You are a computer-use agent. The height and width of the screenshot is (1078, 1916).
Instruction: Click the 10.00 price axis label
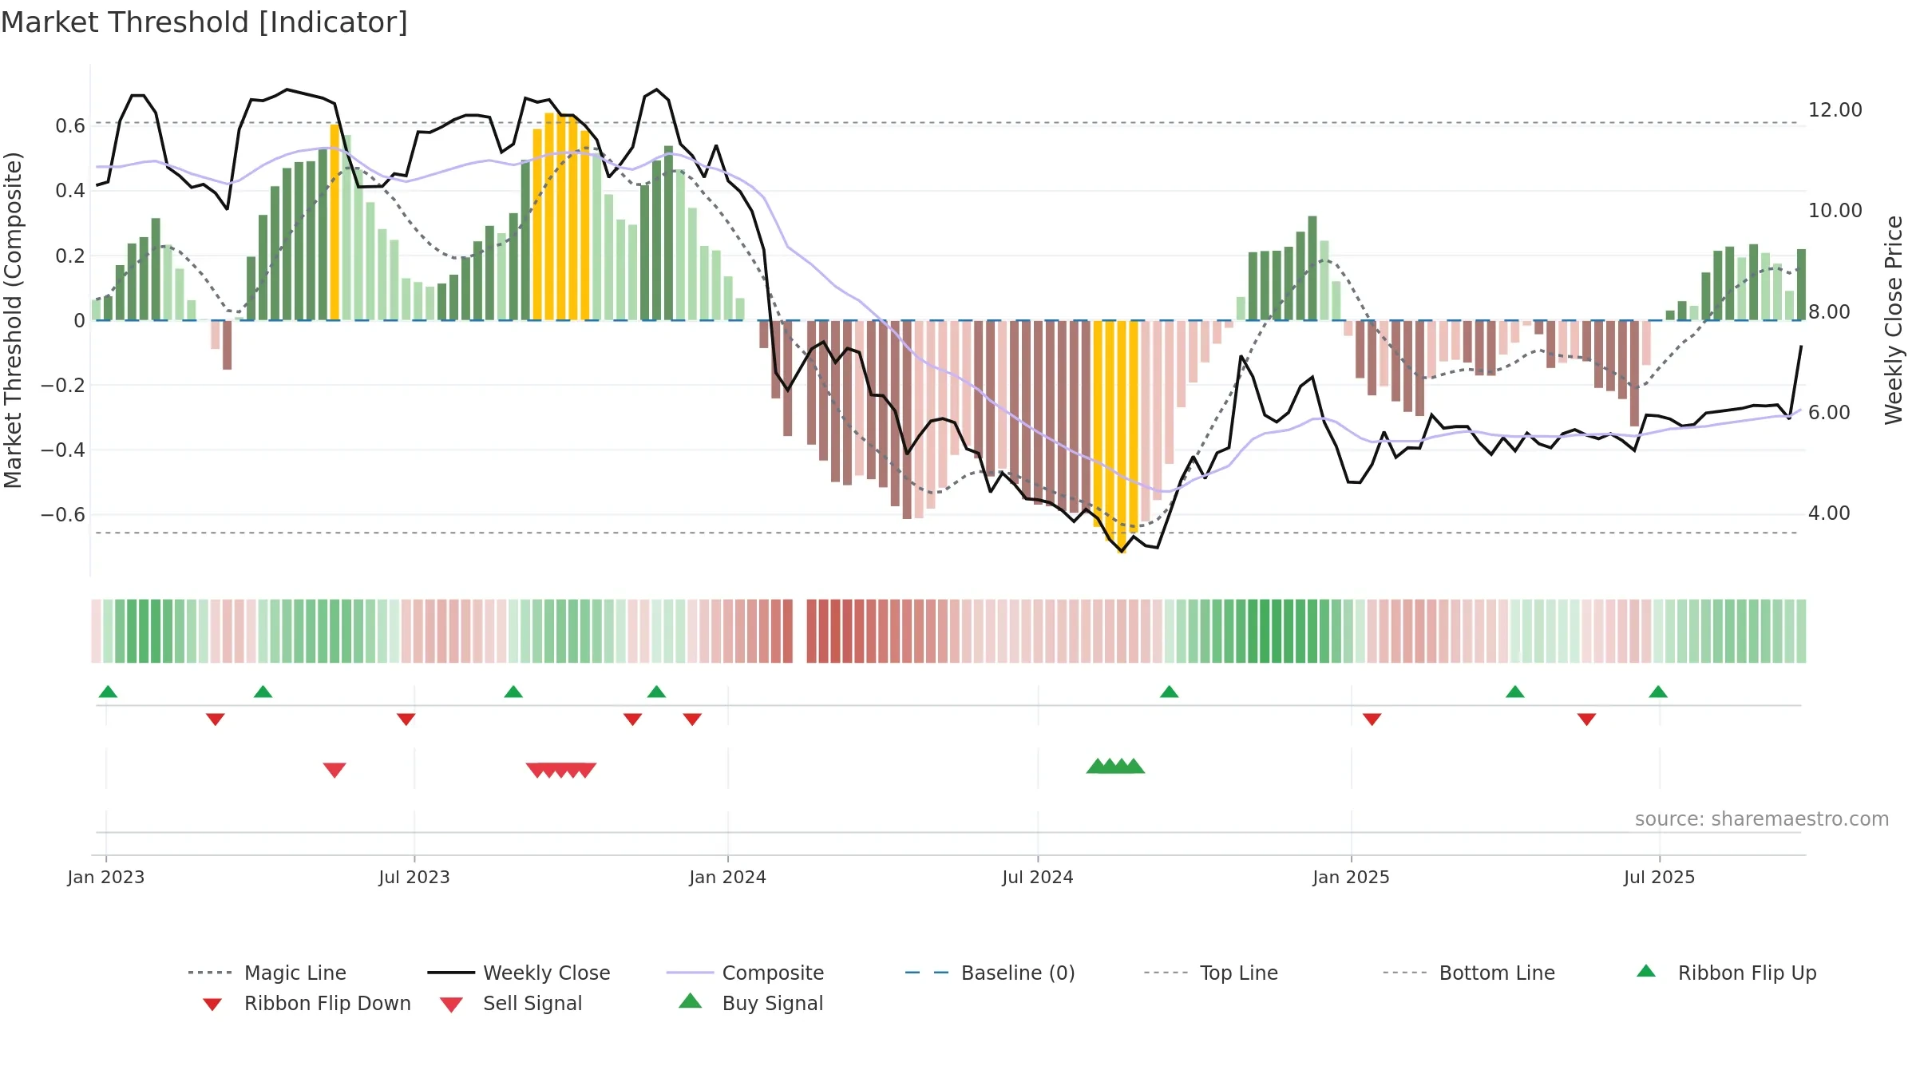tap(1835, 211)
